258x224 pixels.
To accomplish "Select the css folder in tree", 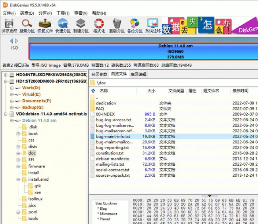I will click(31, 140).
